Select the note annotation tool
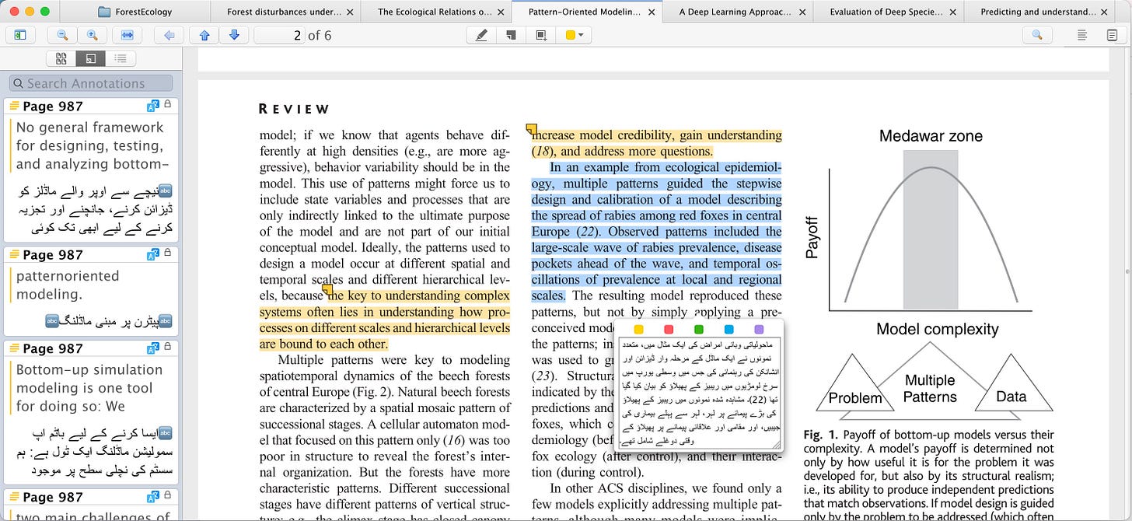Viewport: 1132px width, 521px height. pos(511,35)
